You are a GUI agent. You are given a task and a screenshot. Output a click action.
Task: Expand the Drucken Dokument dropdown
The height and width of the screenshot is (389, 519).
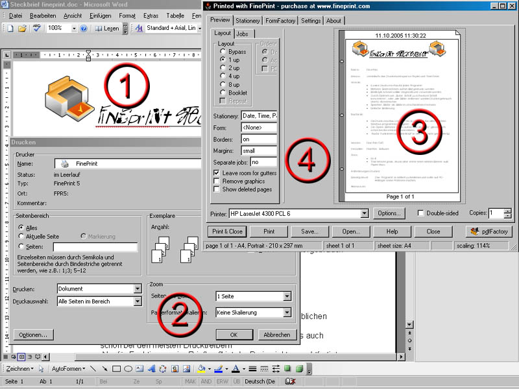(x=137, y=289)
